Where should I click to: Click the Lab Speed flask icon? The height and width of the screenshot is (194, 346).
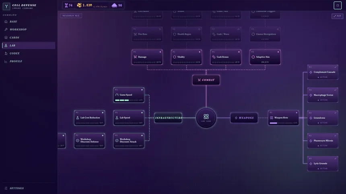[x=117, y=118]
